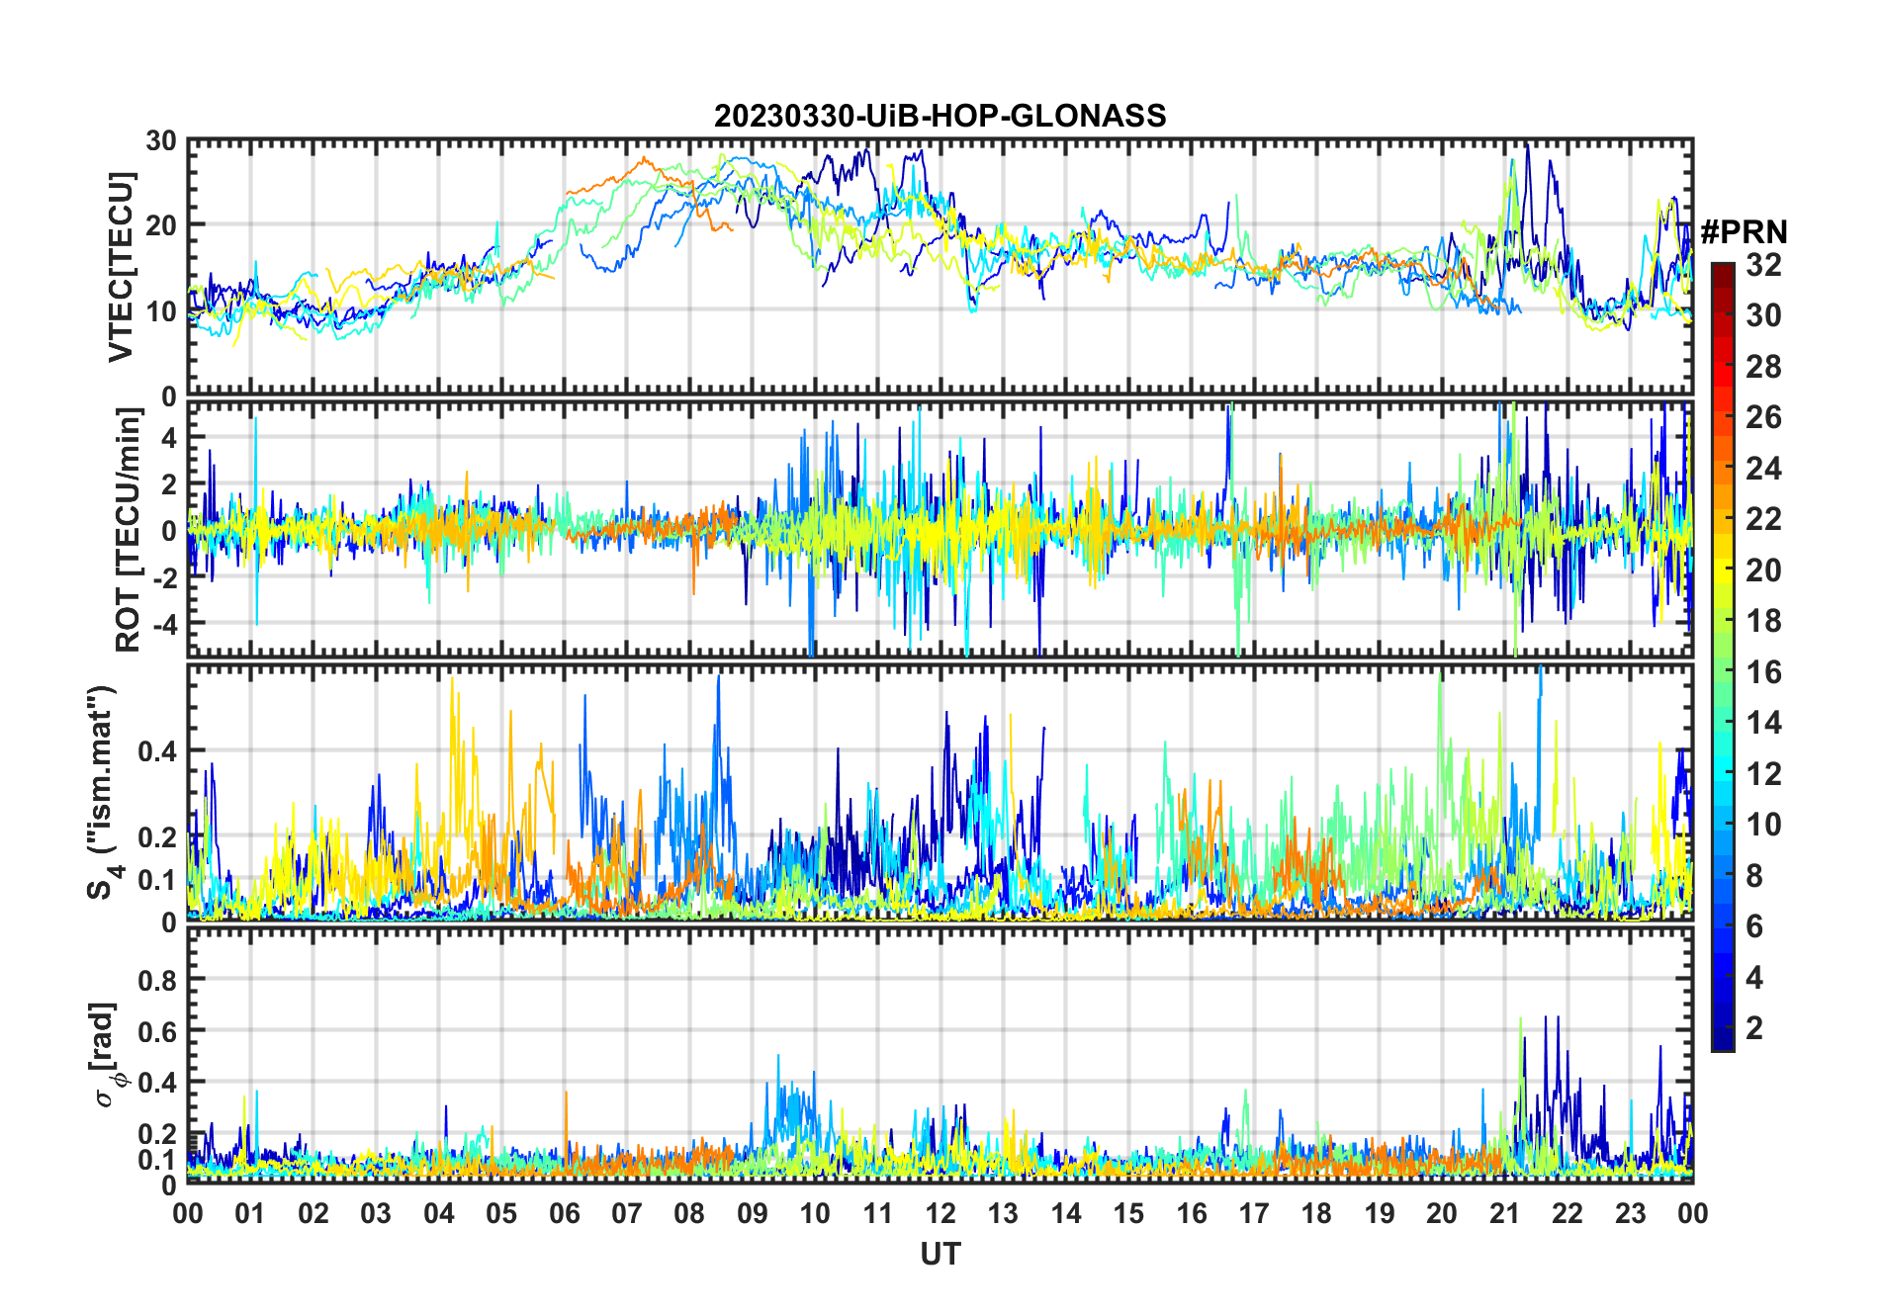The height and width of the screenshot is (1315, 1881).
Task: Click colorbar tick label 20
Action: pos(1763,570)
